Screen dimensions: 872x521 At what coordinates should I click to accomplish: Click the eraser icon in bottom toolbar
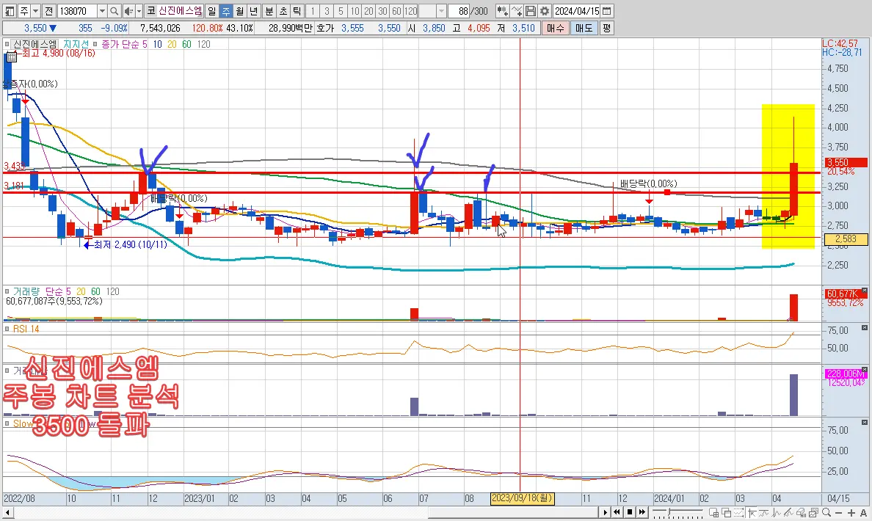point(802,512)
